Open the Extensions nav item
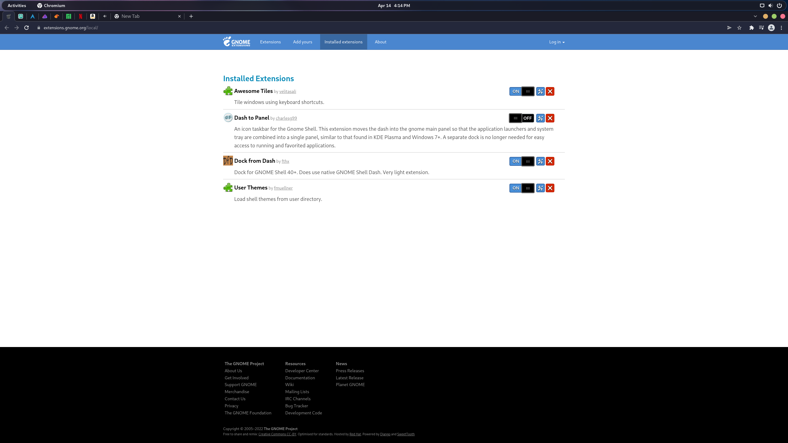Viewport: 788px width, 443px height. point(270,42)
